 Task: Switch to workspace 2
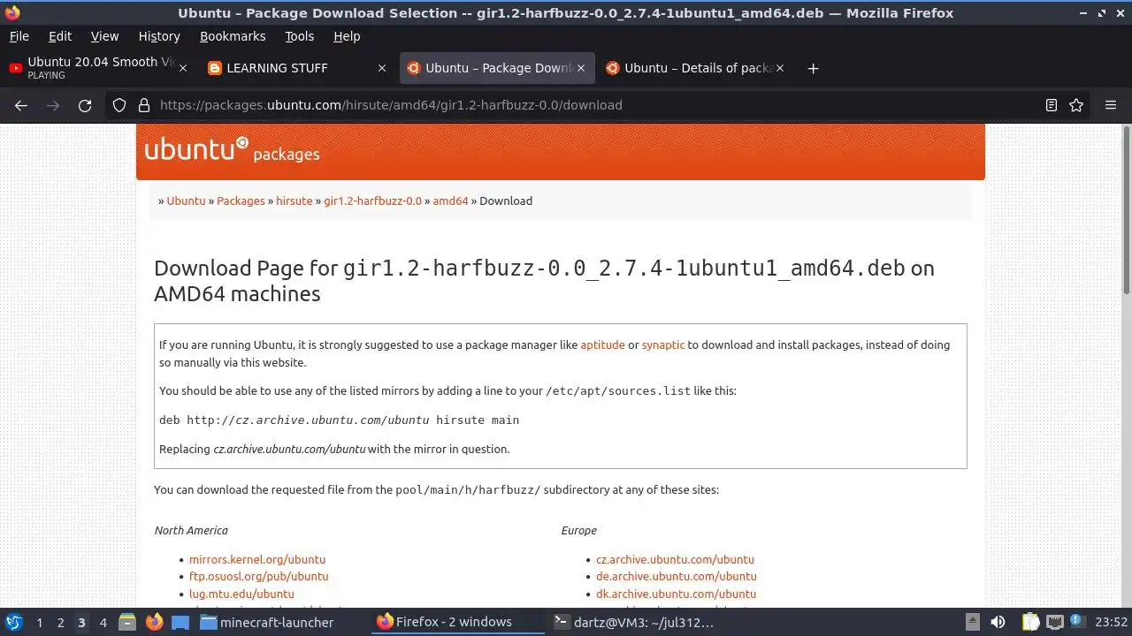click(60, 623)
